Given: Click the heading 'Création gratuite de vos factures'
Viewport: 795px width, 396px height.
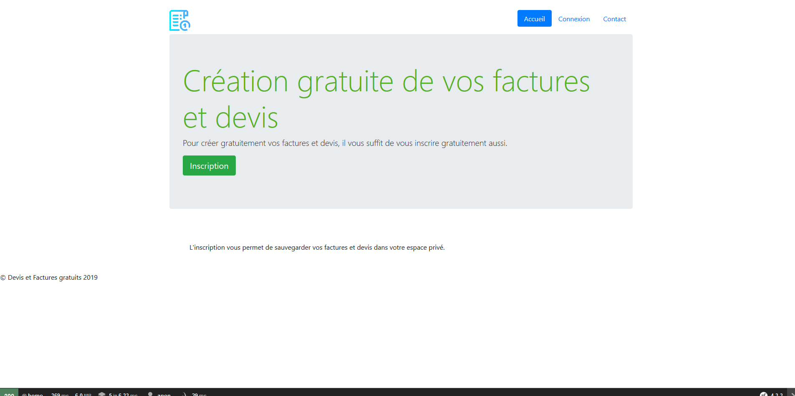Looking at the screenshot, I should [386, 82].
